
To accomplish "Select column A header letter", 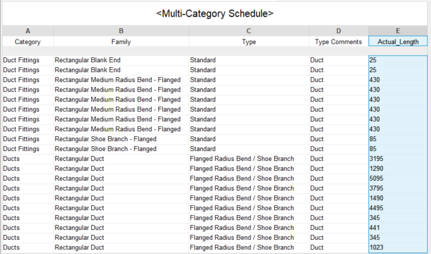I will click(28, 31).
